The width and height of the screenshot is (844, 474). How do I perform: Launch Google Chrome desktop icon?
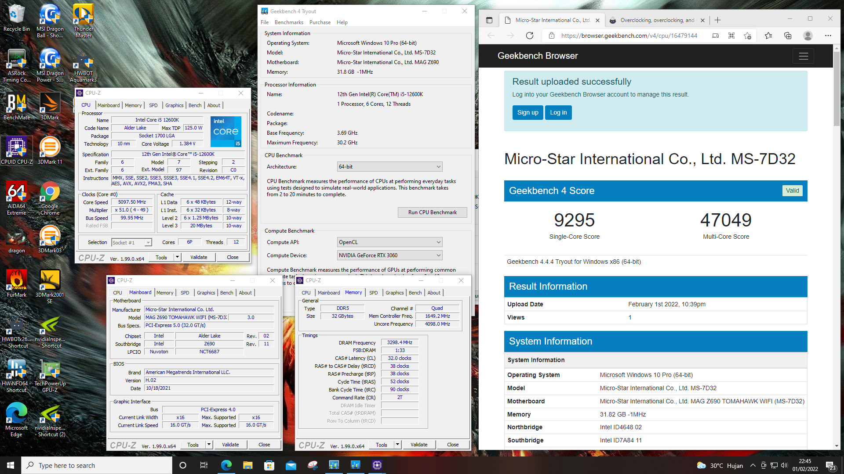click(x=50, y=198)
